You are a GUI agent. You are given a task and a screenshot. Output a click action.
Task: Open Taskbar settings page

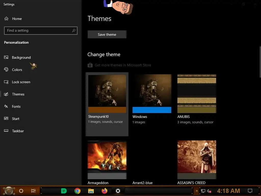(18, 131)
